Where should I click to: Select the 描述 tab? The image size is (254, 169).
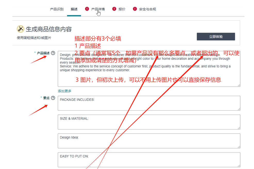(74, 9)
